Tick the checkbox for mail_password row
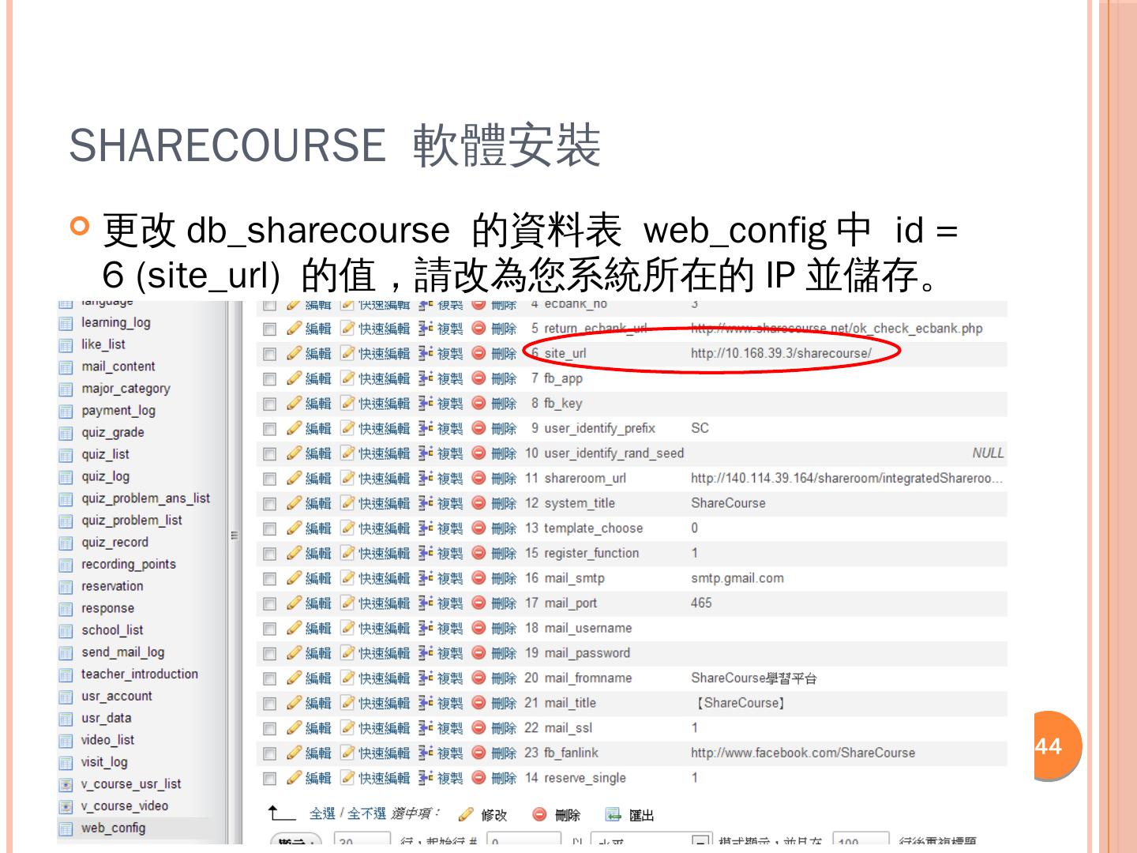 (270, 654)
